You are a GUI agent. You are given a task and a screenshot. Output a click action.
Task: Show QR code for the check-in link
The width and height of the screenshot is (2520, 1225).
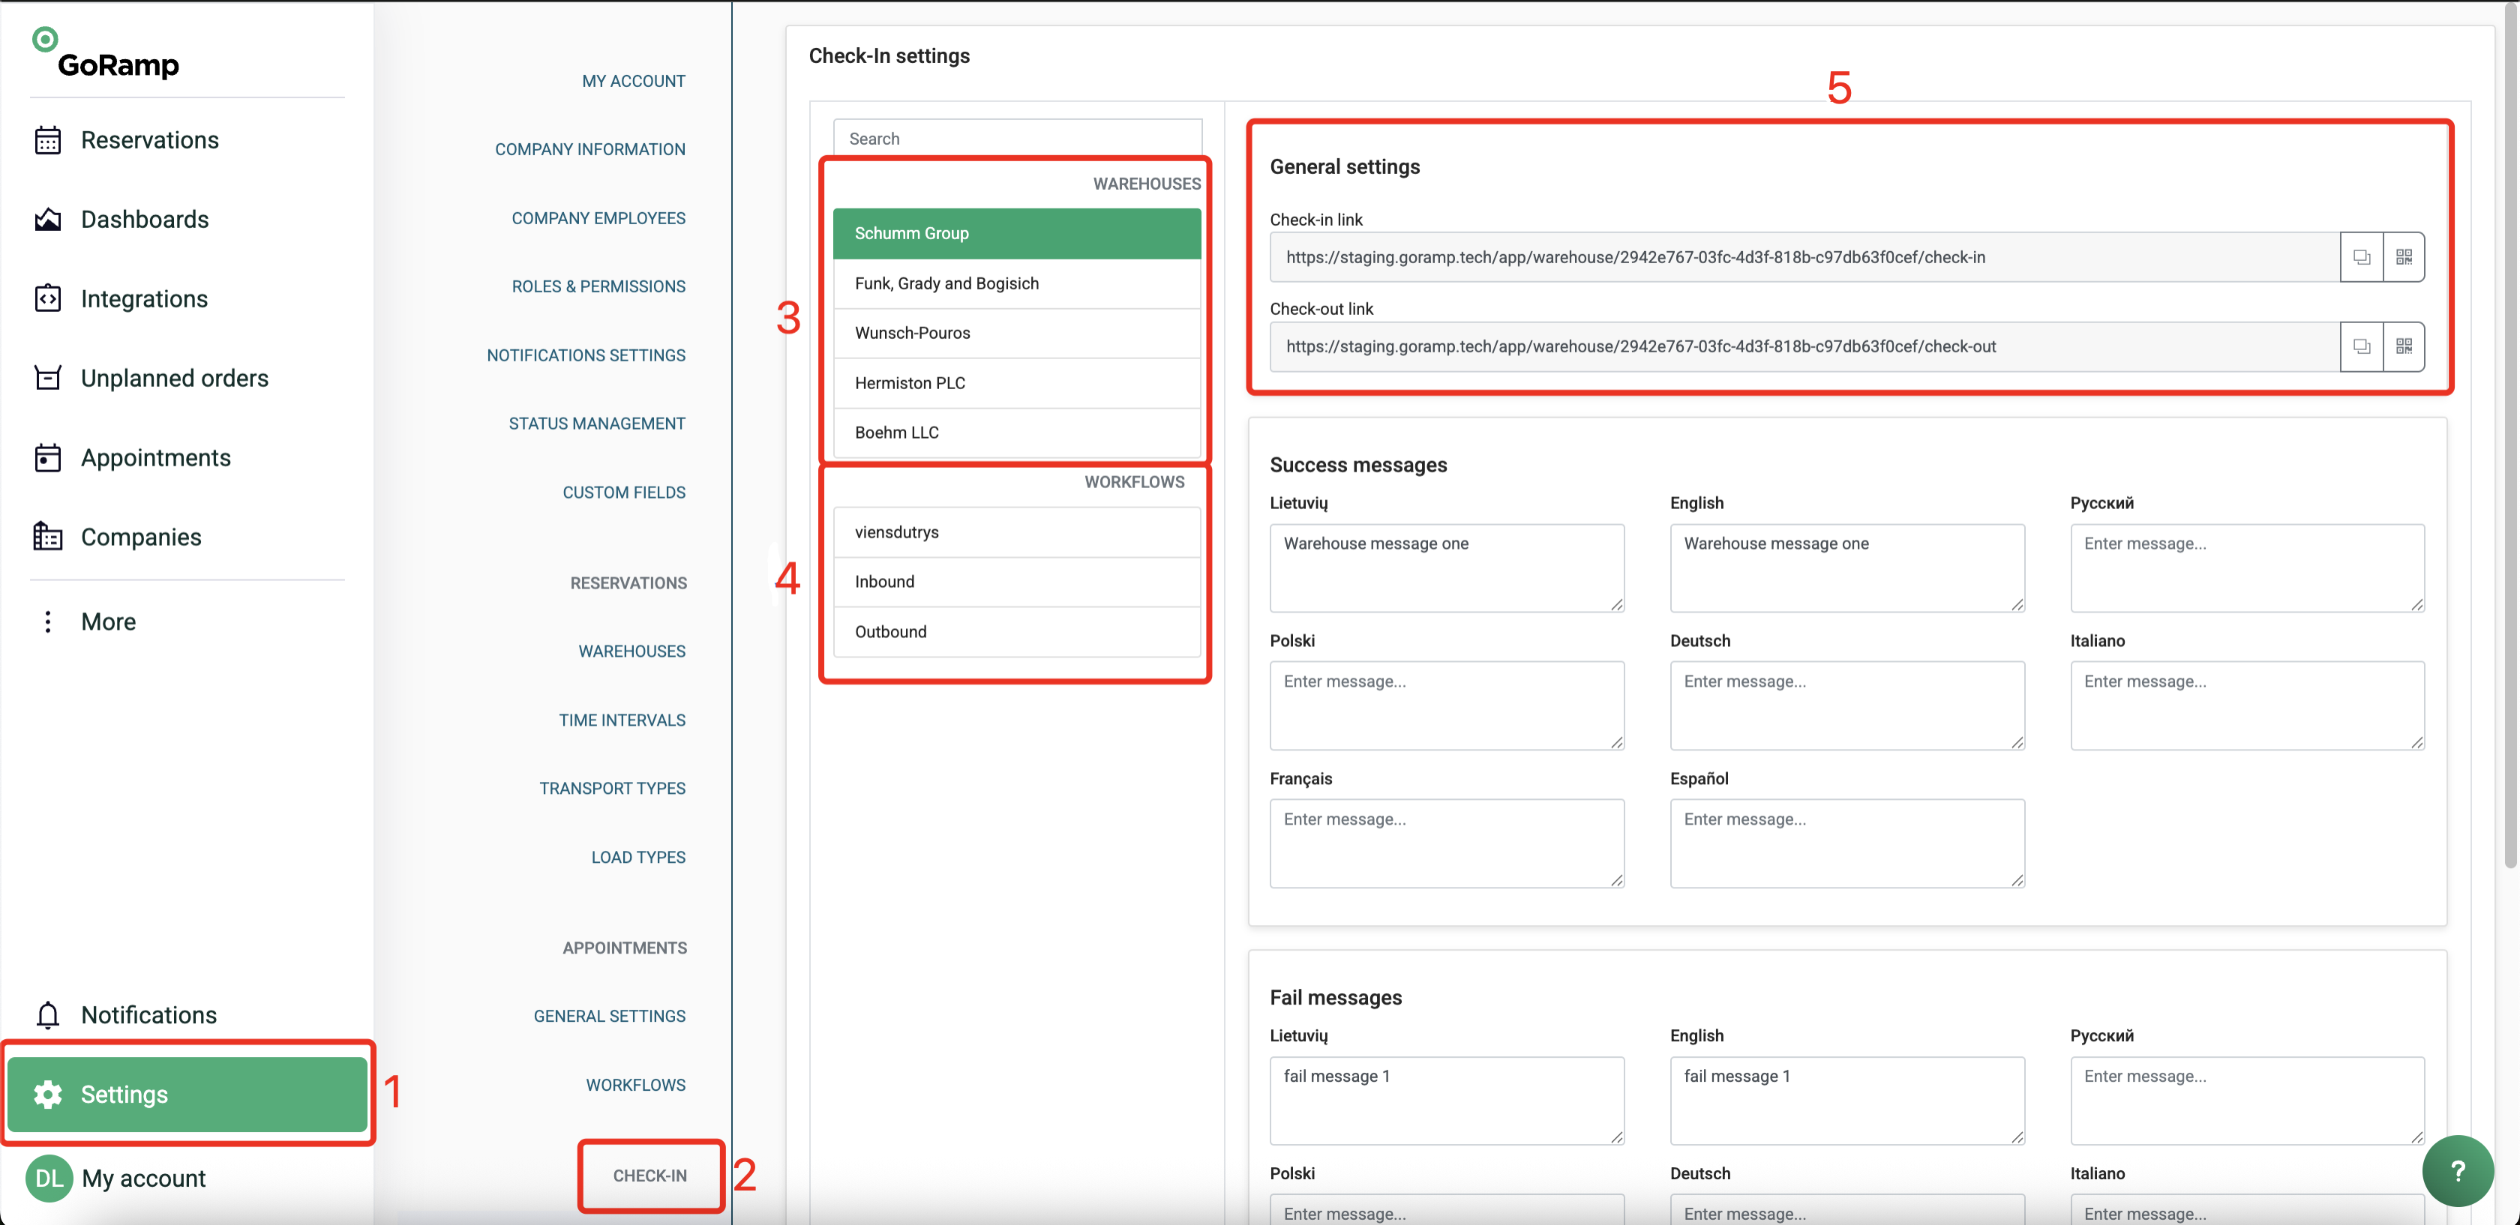click(x=2404, y=257)
